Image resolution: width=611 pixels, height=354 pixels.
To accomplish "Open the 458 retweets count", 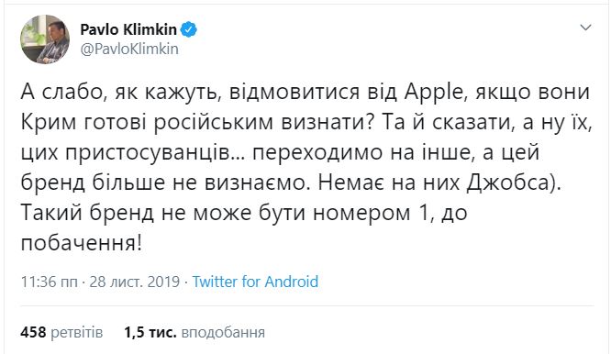I will pyautogui.click(x=33, y=333).
